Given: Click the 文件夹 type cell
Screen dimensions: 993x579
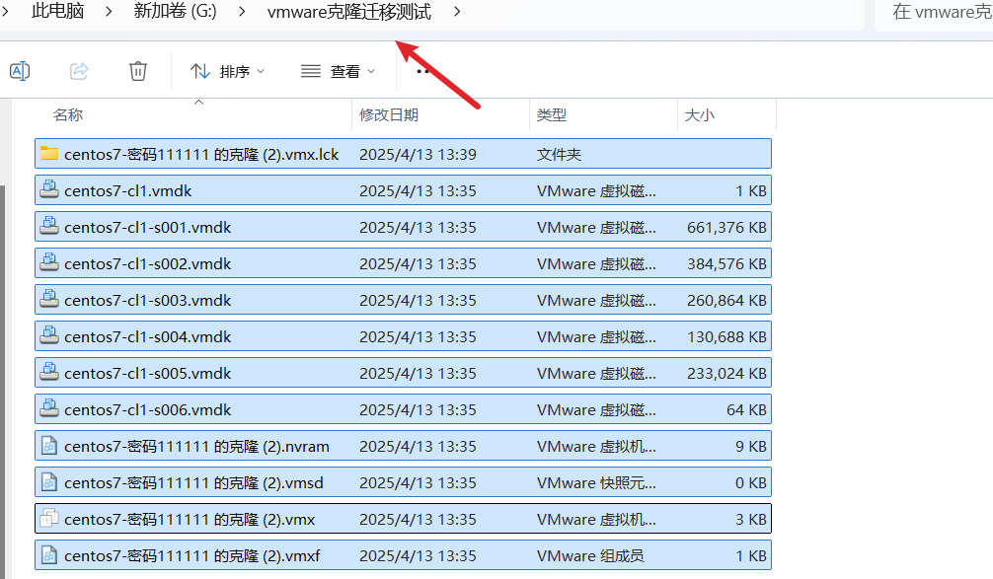Looking at the screenshot, I should [559, 155].
